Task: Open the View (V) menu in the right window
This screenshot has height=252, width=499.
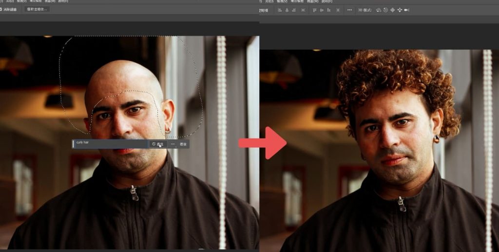Action: click(282, 1)
